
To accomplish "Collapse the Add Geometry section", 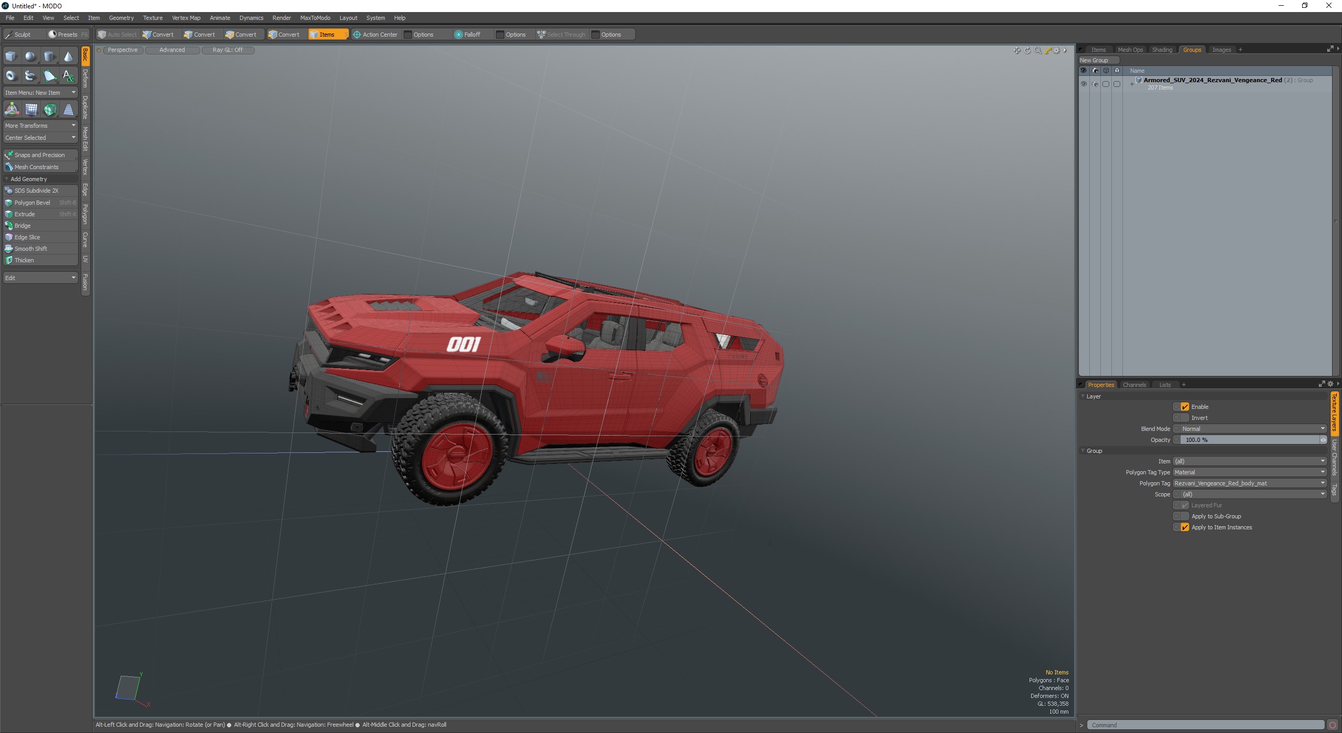I will click(x=6, y=179).
